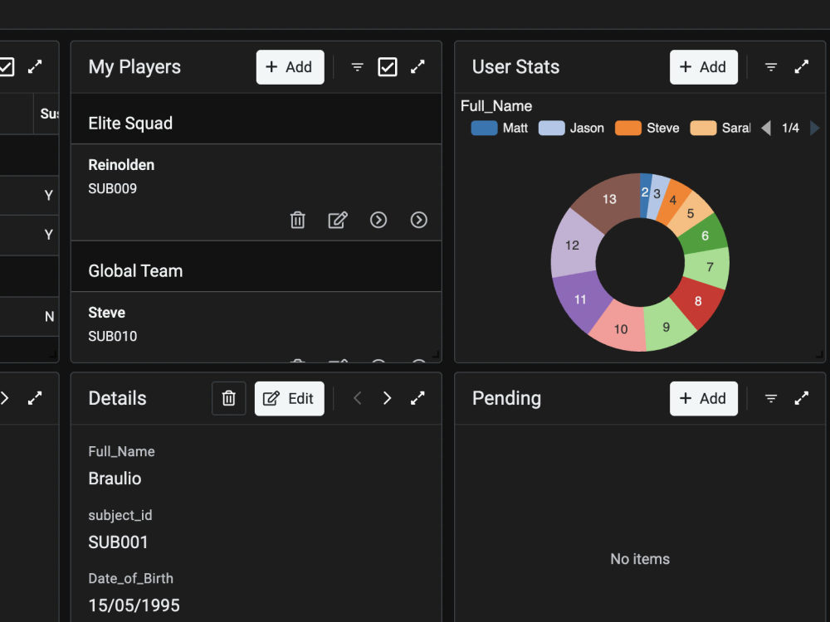Add a new item in Pending
Viewport: 830px width, 622px height.
tap(704, 398)
